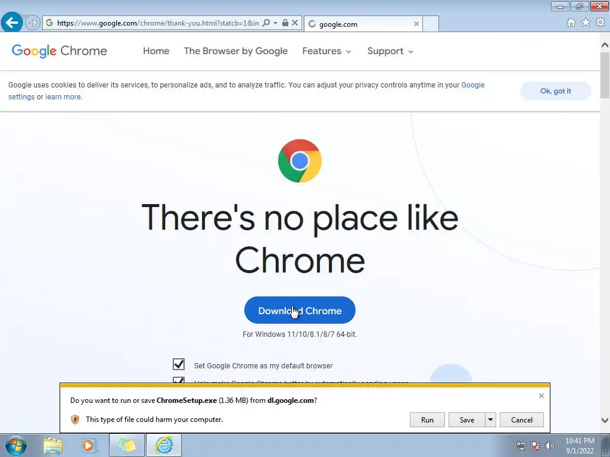Screen dimensions: 610x457
Task: Click the volume speaker tray icon
Action: [x=550, y=446]
